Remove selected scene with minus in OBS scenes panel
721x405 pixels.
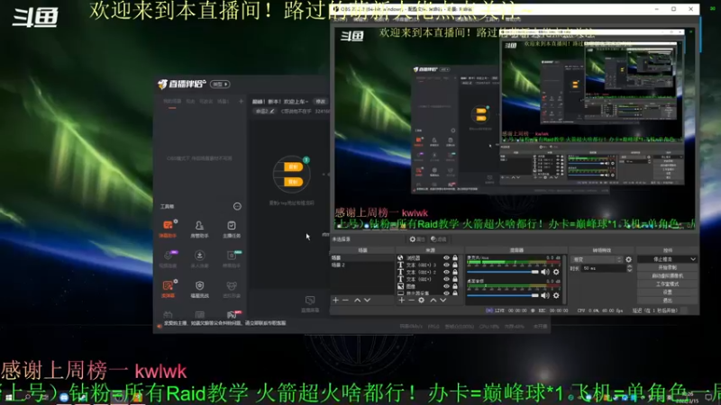(346, 300)
